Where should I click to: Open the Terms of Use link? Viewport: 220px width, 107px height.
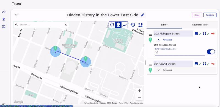[x=123, y=103]
